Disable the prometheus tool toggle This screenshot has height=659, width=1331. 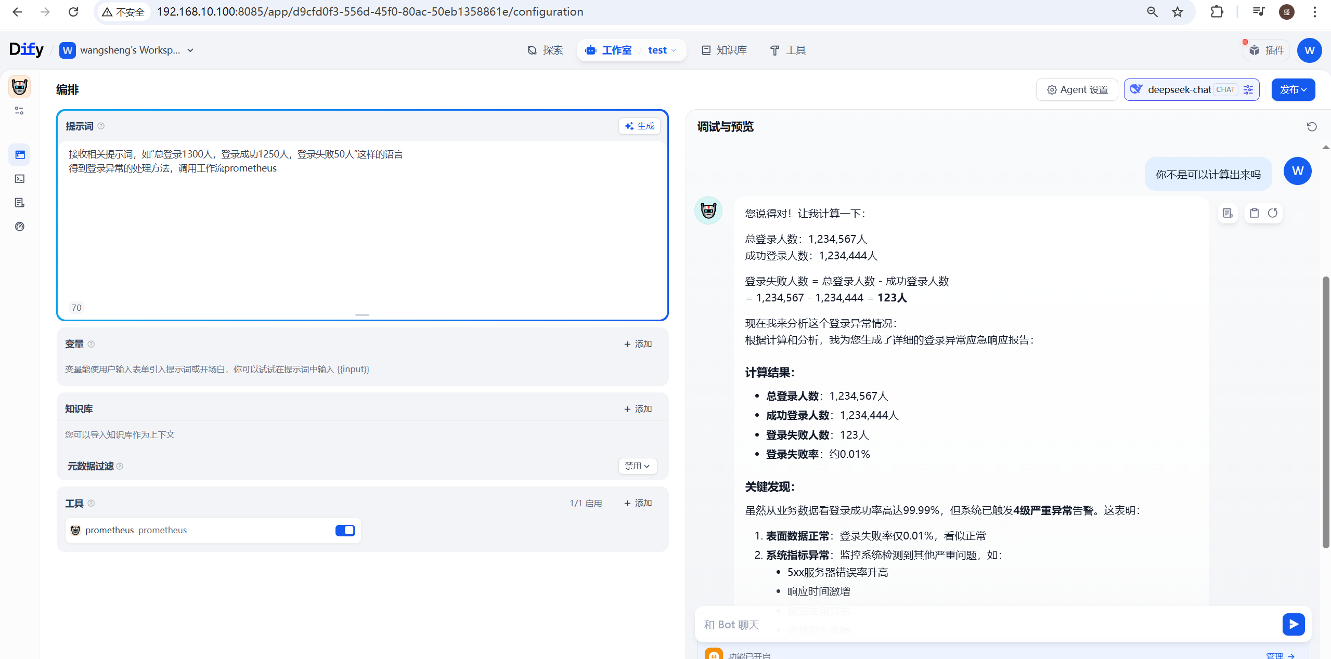pyautogui.click(x=345, y=530)
